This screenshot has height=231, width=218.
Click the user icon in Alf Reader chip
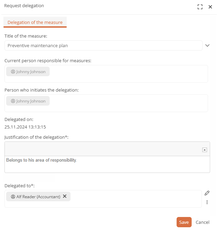pyautogui.click(x=13, y=196)
